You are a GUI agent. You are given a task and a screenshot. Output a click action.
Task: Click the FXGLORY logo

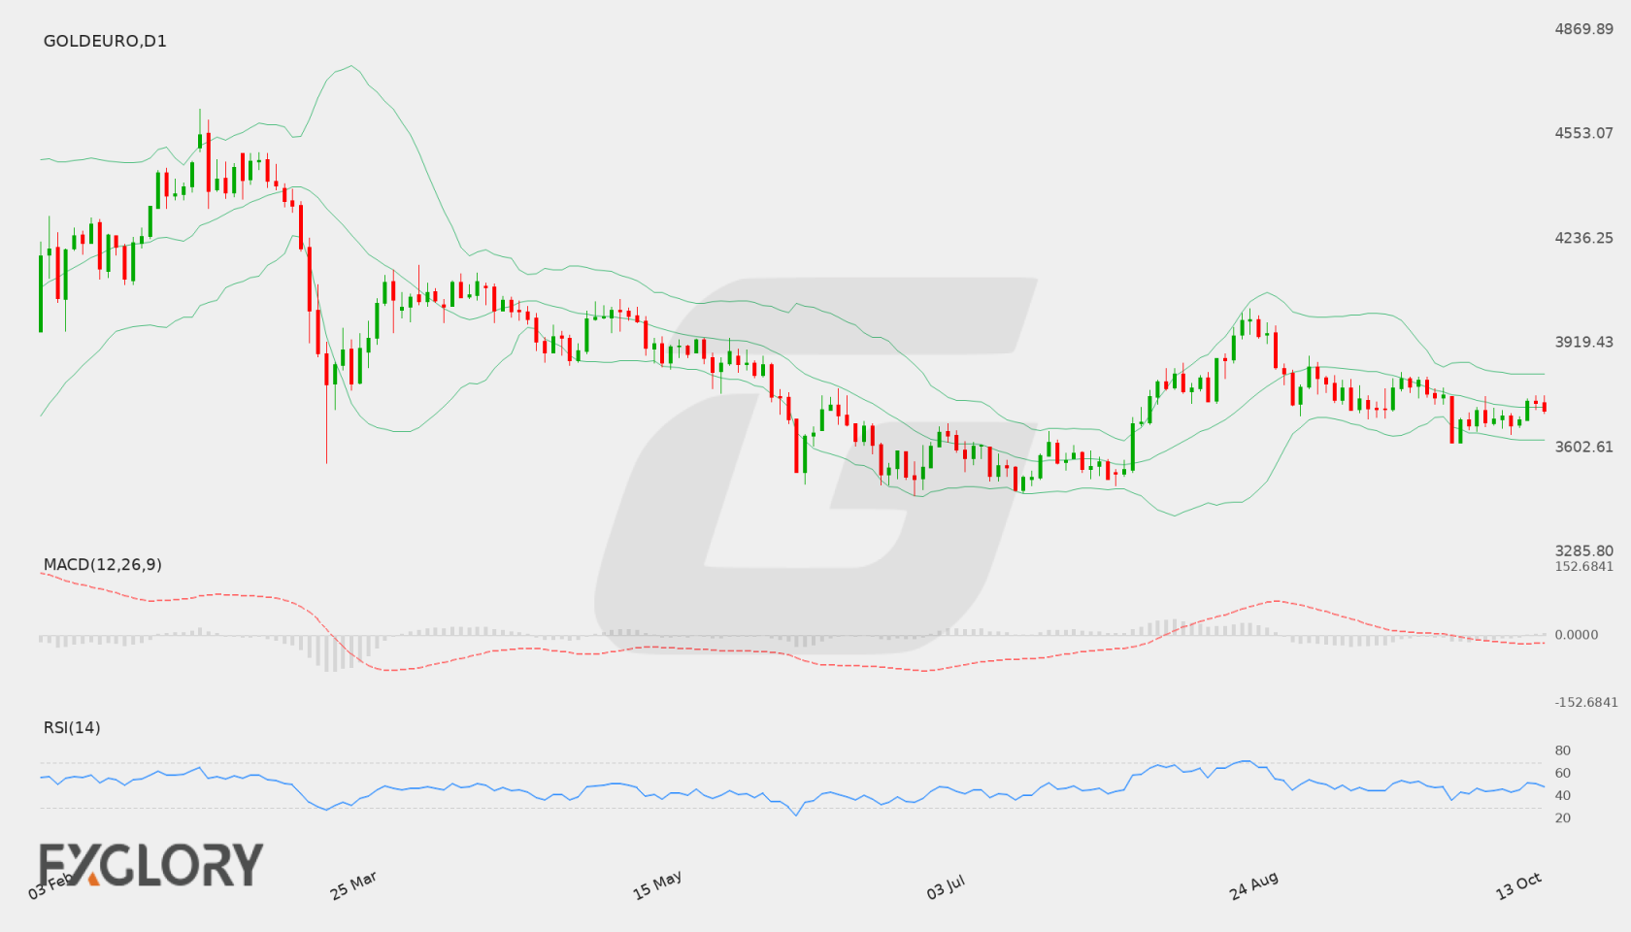click(150, 864)
